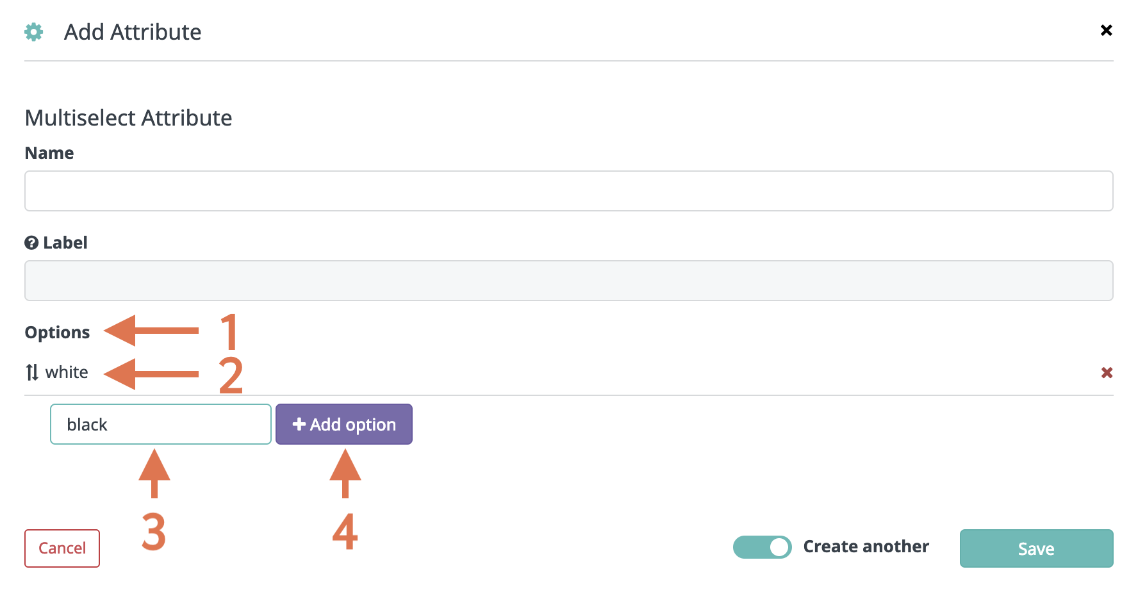Image resolution: width=1138 pixels, height=592 pixels.
Task: Click the new option field containing black
Action: point(161,424)
